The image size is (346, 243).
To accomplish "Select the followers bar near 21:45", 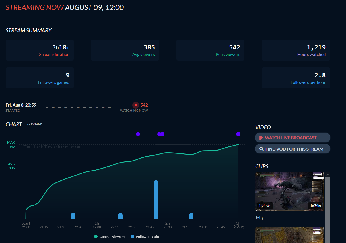I will (73, 216).
